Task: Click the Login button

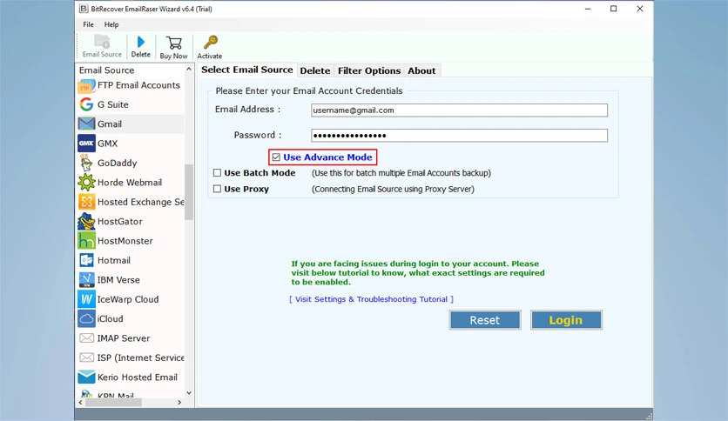Action: click(x=566, y=320)
